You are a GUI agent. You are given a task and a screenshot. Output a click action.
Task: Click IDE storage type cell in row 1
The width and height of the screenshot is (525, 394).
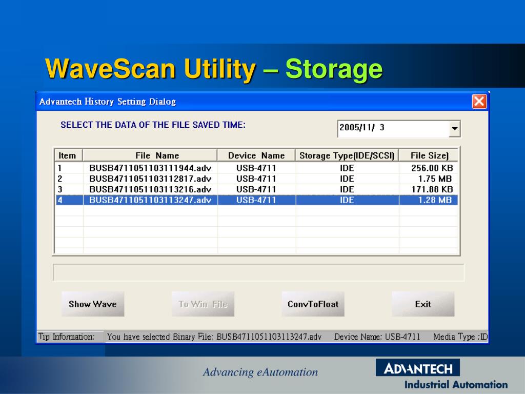[347, 168]
